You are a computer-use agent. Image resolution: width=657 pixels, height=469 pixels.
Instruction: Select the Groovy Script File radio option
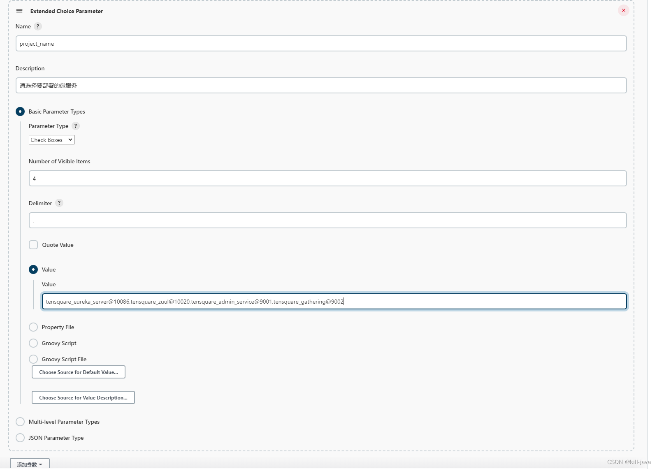pos(33,359)
